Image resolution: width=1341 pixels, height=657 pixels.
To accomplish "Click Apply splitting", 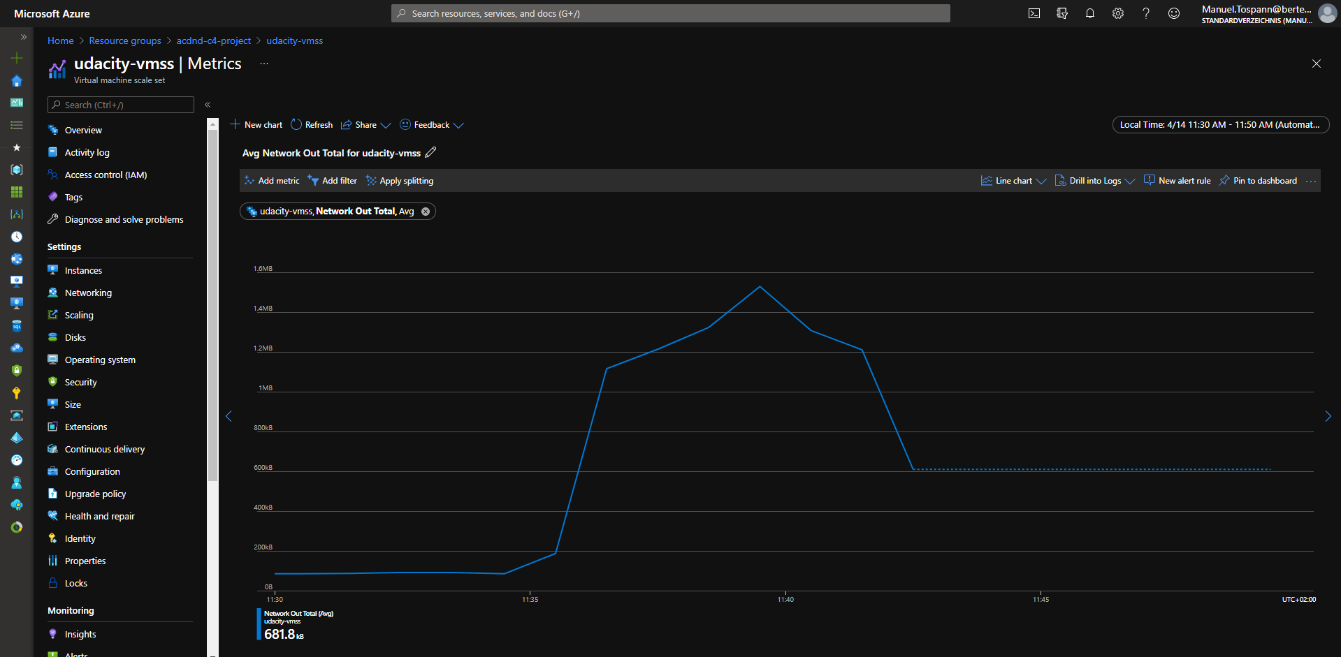I will 400,181.
